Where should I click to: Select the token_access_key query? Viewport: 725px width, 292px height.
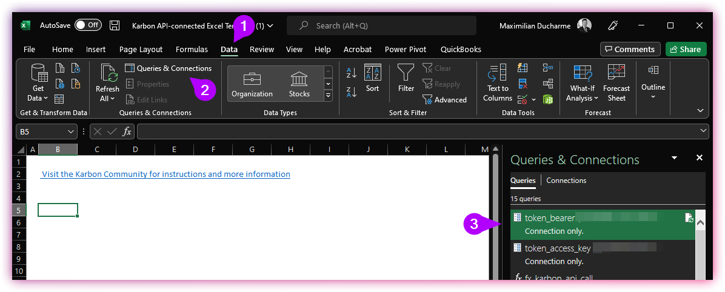603,254
